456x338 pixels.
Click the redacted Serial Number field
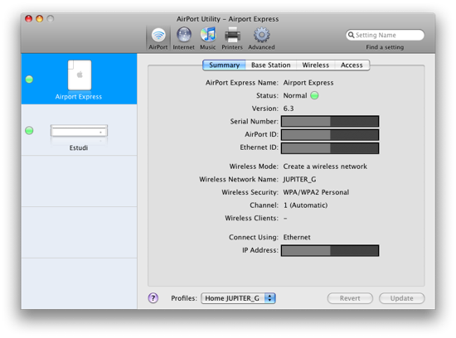[330, 122]
